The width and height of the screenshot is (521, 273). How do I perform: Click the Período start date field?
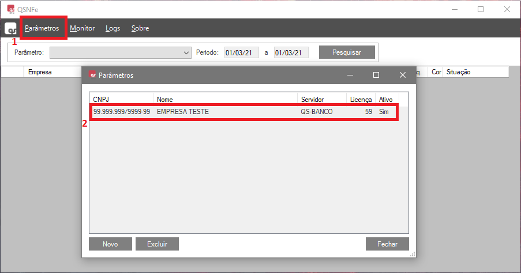[241, 52]
